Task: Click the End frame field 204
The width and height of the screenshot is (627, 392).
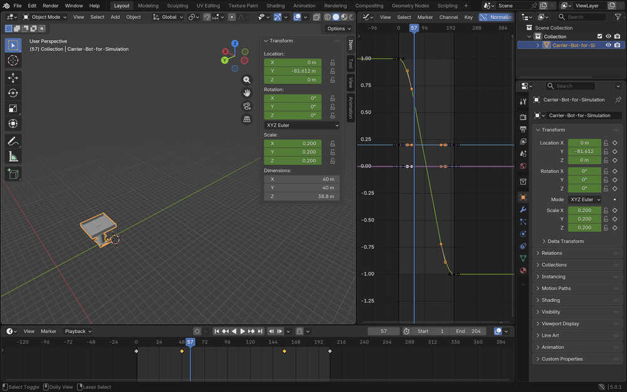Action: click(468, 331)
